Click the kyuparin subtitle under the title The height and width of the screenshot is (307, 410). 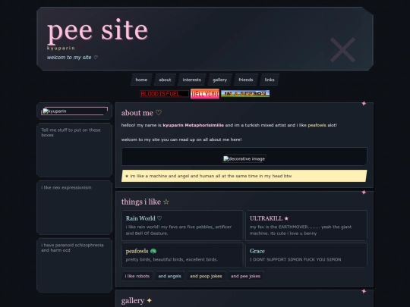61,48
